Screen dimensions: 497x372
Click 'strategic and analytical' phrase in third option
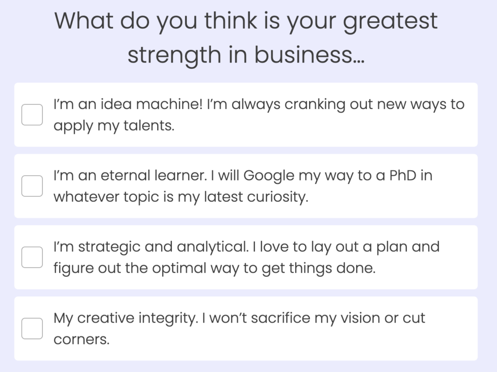(163, 247)
